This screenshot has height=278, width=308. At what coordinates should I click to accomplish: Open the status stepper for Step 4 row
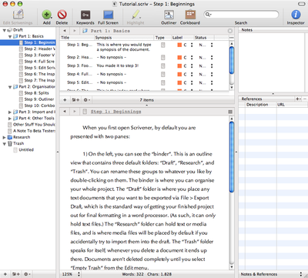click(x=212, y=75)
